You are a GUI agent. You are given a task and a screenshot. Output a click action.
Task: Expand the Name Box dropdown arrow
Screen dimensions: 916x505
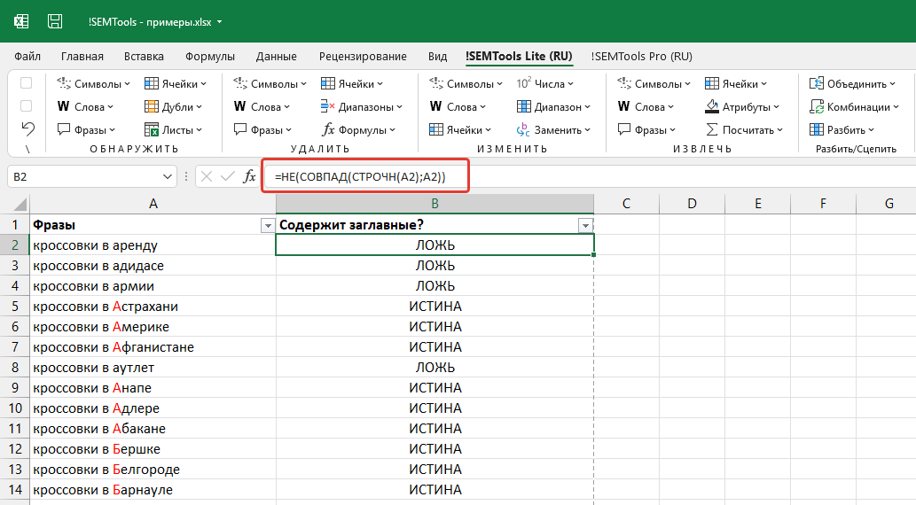click(167, 176)
